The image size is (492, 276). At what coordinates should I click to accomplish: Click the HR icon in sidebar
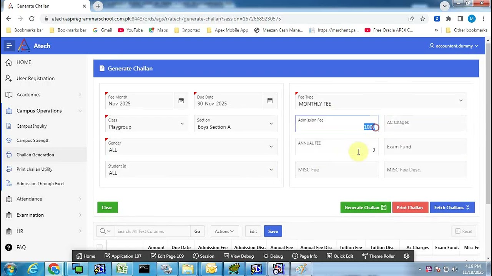pyautogui.click(x=8, y=231)
